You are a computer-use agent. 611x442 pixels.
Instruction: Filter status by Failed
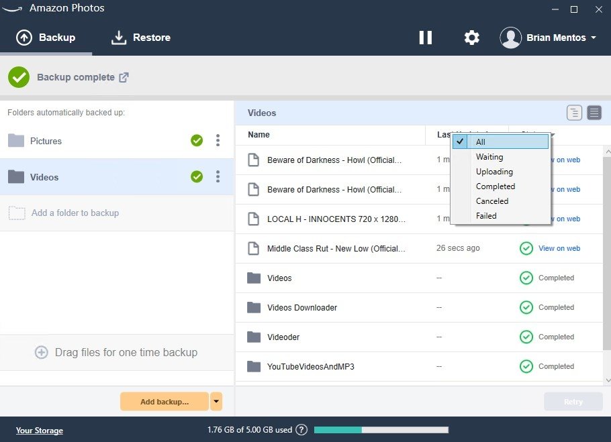500,216
